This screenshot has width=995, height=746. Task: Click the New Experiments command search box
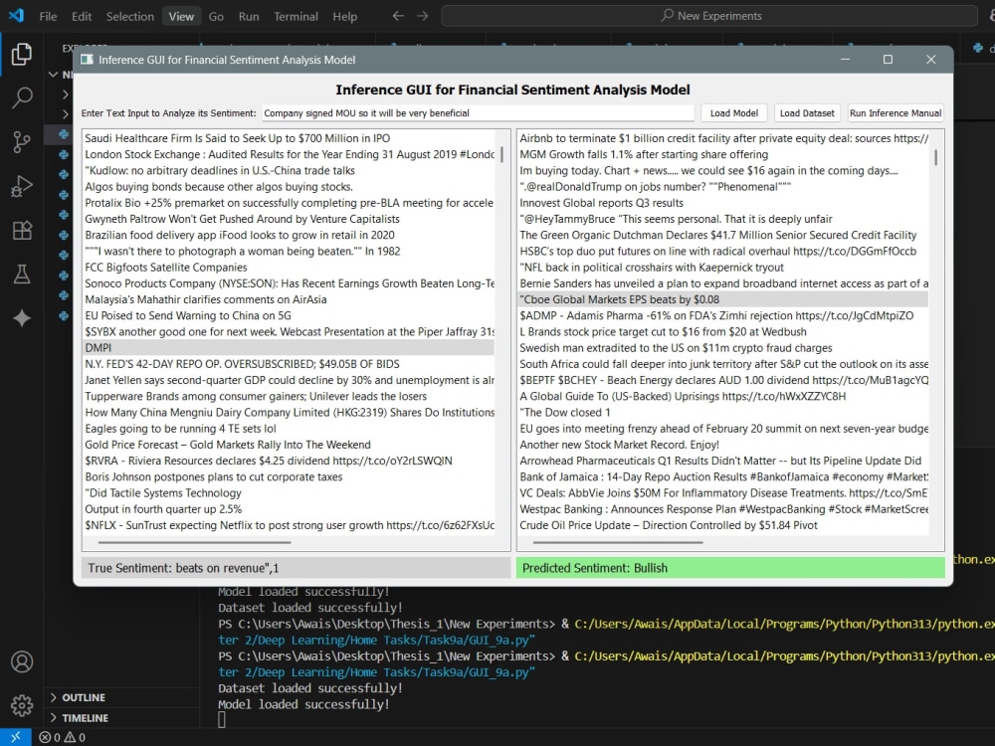coord(709,16)
